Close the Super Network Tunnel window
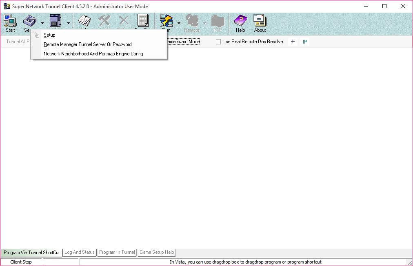The image size is (413, 266). 403,6
